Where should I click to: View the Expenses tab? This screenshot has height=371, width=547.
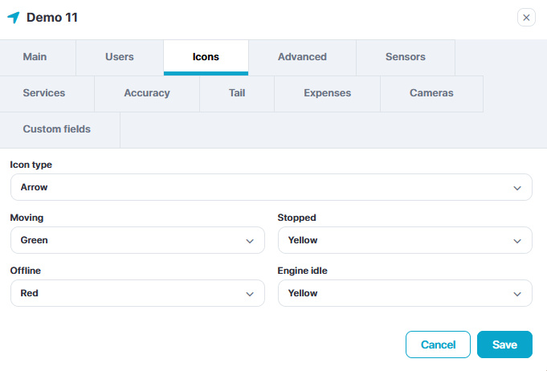tap(327, 93)
